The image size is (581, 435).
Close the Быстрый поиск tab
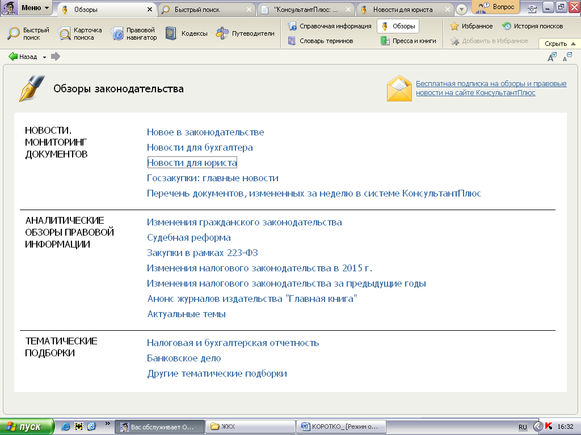click(x=249, y=10)
